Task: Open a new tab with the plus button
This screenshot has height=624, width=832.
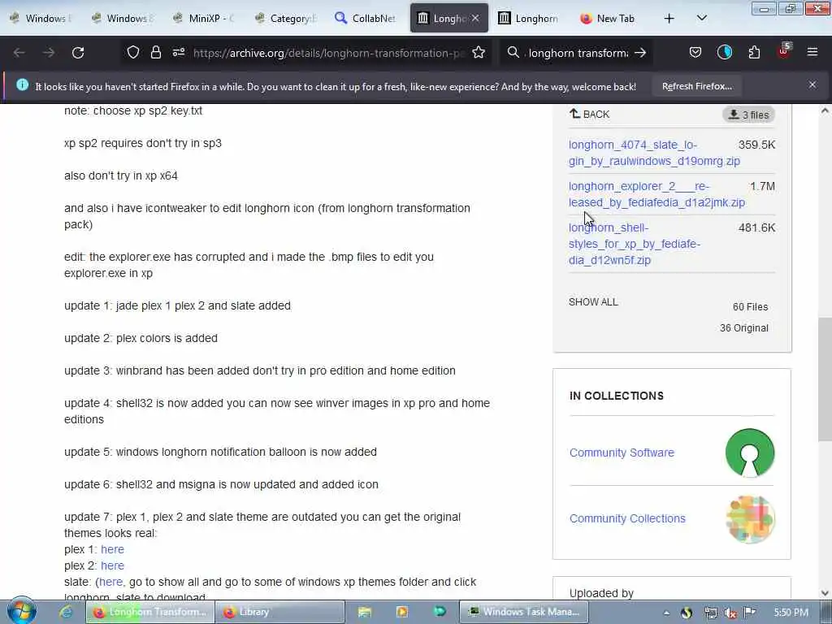Action: click(669, 19)
